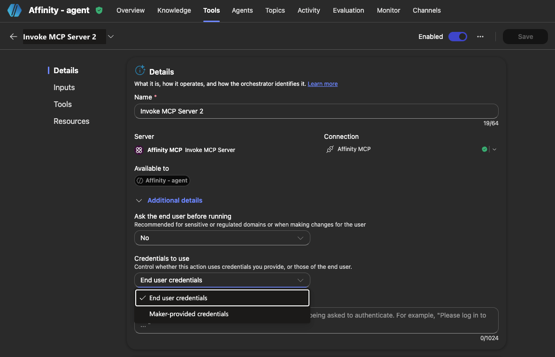Click the Affinity - agent title text

click(x=59, y=10)
